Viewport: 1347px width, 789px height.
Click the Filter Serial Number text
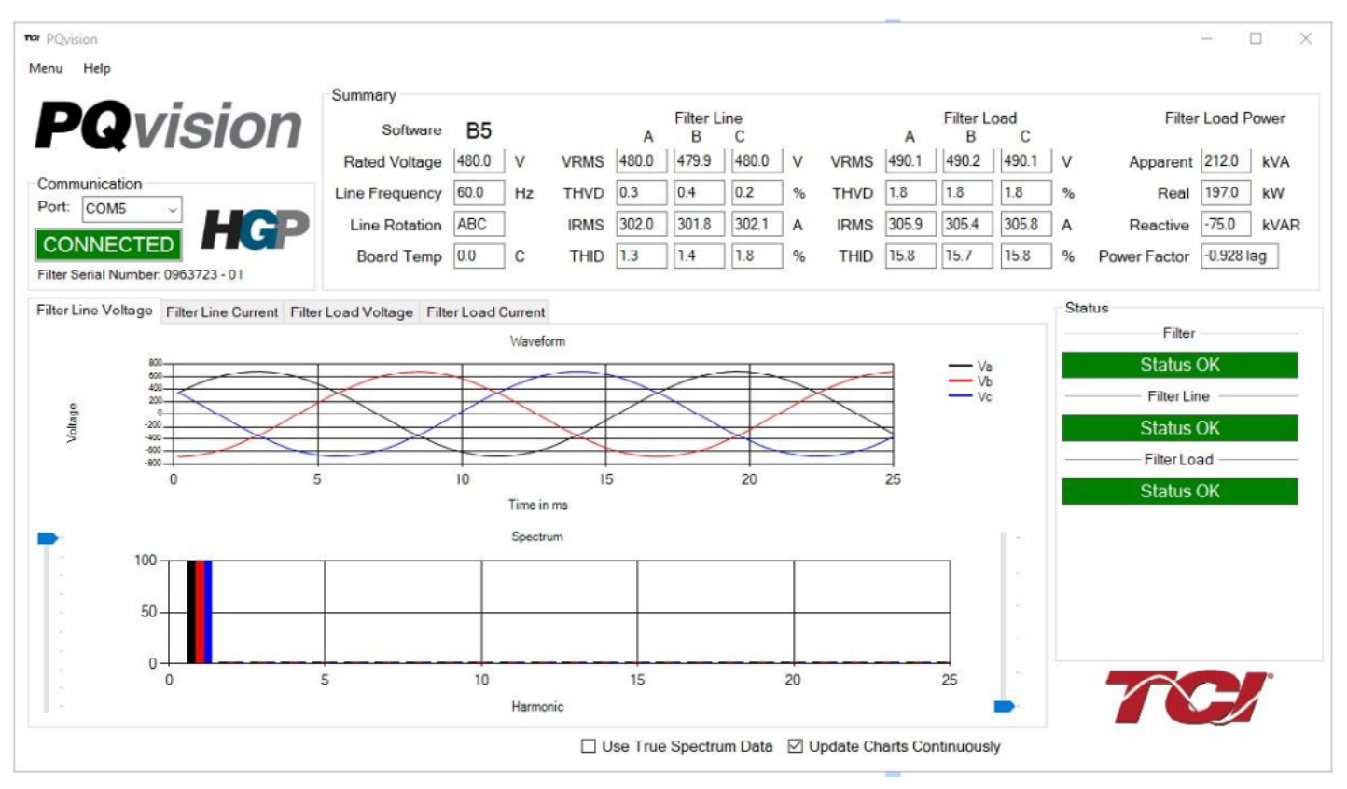(x=140, y=275)
